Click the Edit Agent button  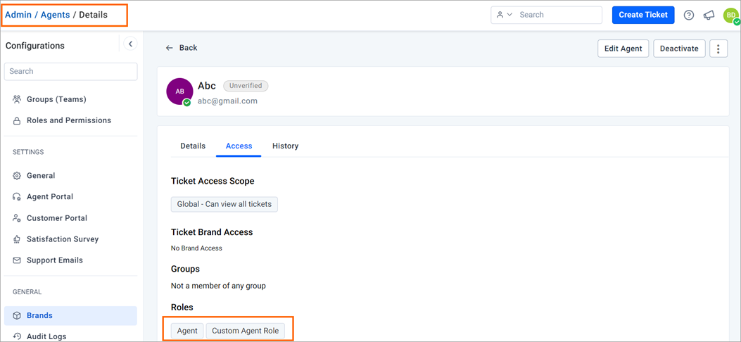(623, 48)
